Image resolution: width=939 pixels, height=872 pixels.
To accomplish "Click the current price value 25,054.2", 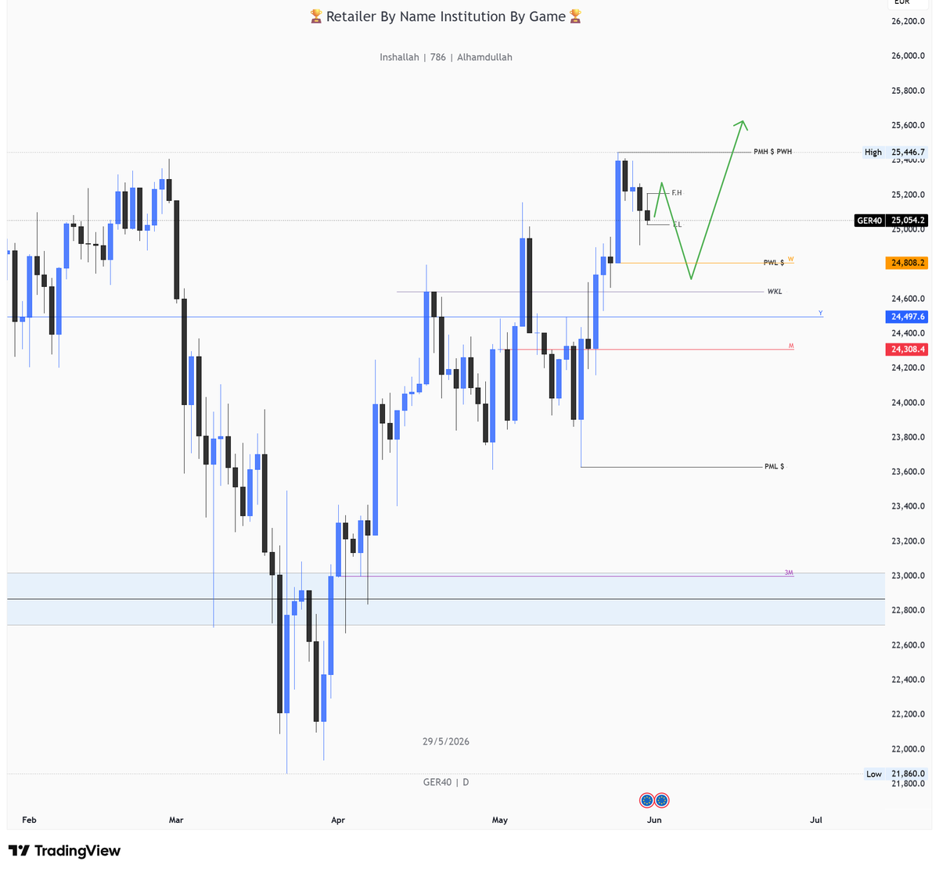I will pos(908,221).
